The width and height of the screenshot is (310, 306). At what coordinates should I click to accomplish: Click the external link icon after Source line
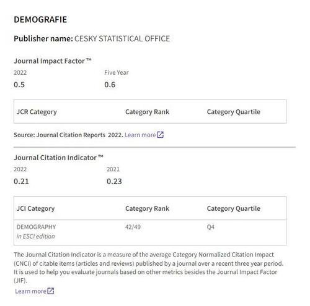click(x=160, y=135)
